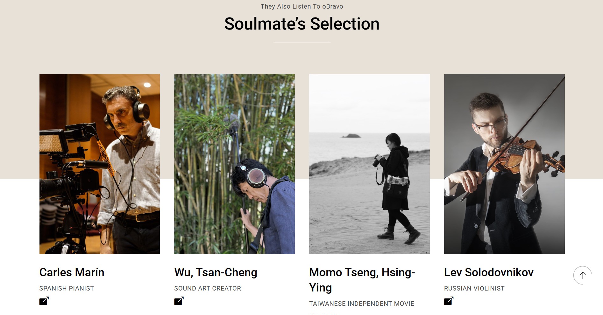
Task: Click the Sound Art Creator subtitle
Action: [208, 288]
